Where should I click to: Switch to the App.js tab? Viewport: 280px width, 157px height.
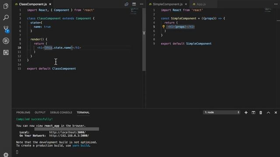coord(201,4)
